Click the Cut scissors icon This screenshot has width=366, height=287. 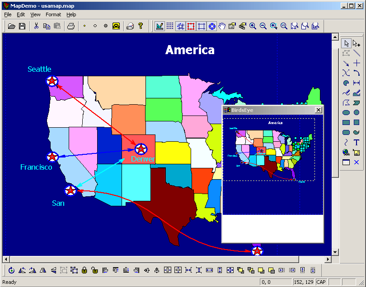pyautogui.click(x=37, y=26)
